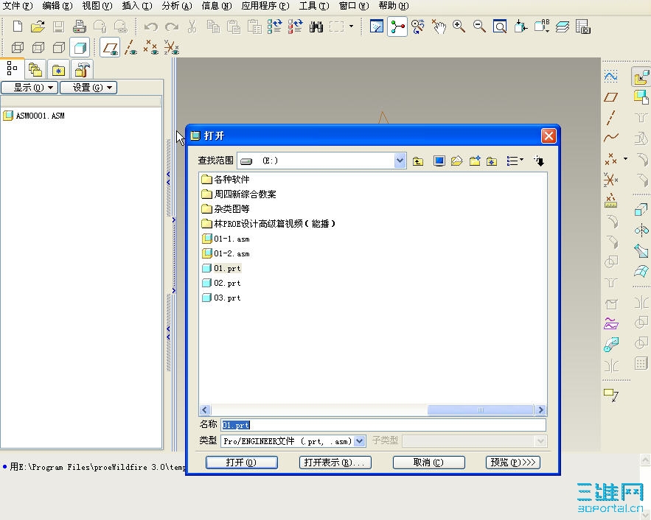Switch to Favorites tab
Viewport: 651px width, 520px height.
pos(58,70)
